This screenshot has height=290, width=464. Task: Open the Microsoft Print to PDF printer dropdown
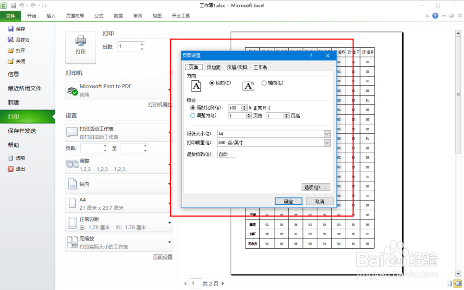point(168,90)
